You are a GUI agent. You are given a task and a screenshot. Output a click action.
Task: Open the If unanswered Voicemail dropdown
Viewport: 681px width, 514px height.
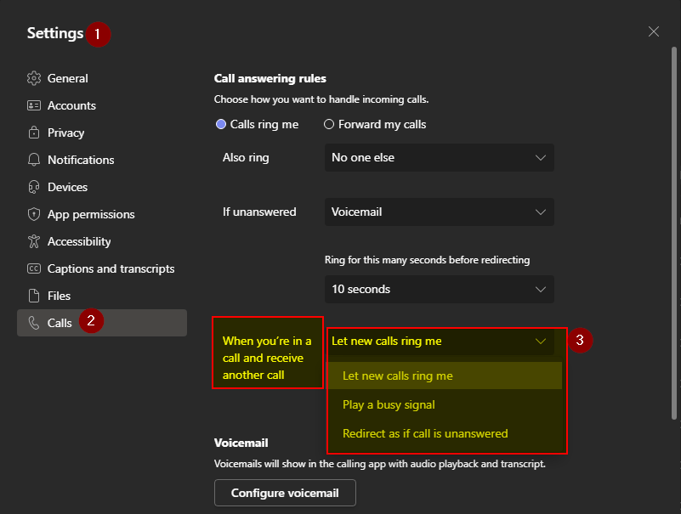point(439,212)
